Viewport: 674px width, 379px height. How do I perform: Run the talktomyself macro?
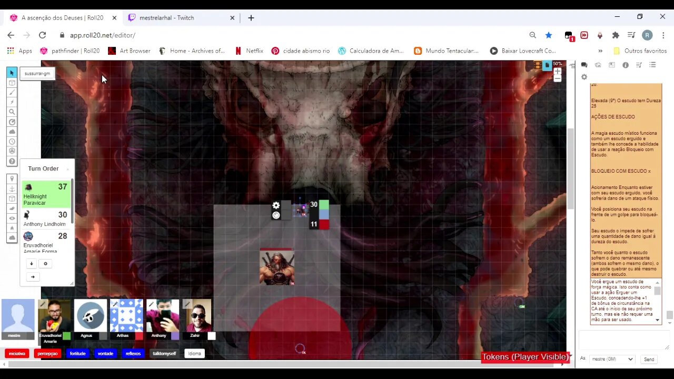point(164,354)
